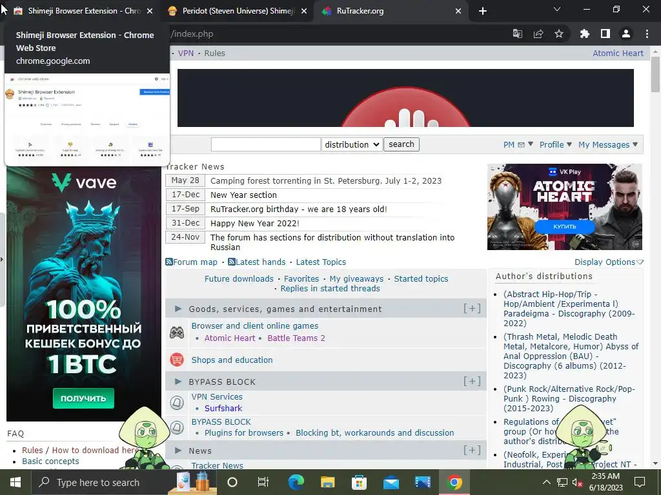Open the Chrome profile avatar
Image resolution: width=661 pixels, height=495 pixels.
point(626,34)
